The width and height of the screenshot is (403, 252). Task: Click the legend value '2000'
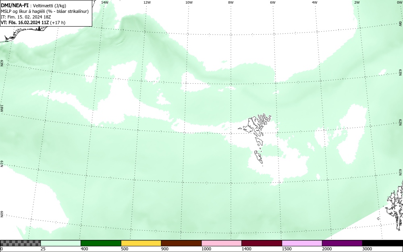click(x=327, y=249)
